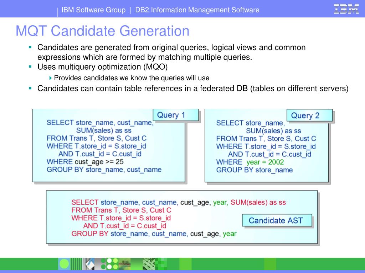Click the 'Candidate AST' label box
This screenshot has height=273, width=365.
coord(277,220)
